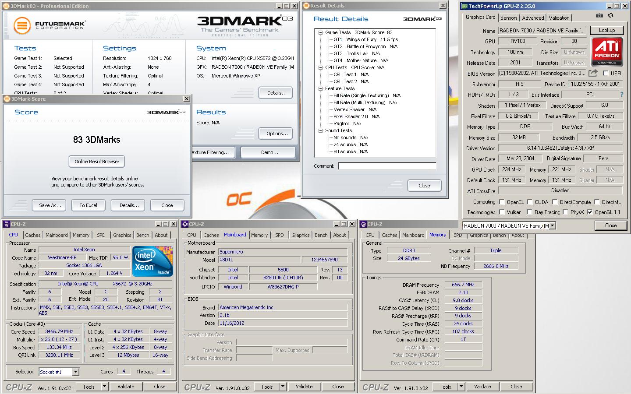Click the GPU-Z refresh arrows icon
Viewport: 631px width, 394px height.
pos(610,16)
